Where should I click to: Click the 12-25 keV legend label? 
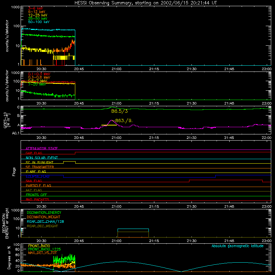coord(38,15)
